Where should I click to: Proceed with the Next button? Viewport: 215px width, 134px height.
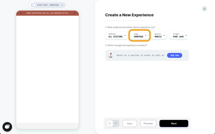174,123
